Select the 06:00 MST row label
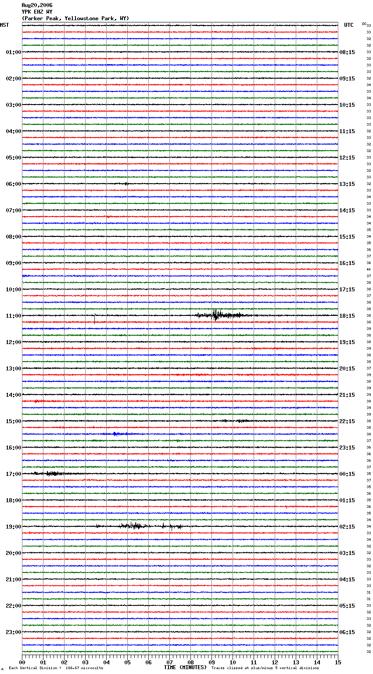 (x=14, y=184)
